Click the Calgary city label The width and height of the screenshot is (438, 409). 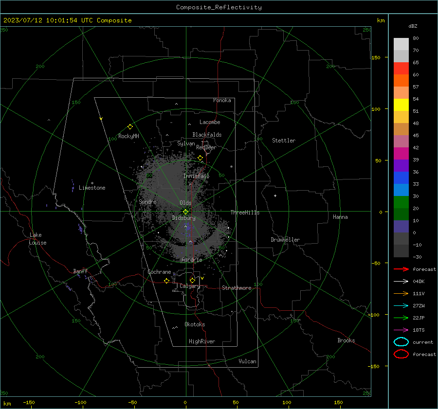pos(190,286)
